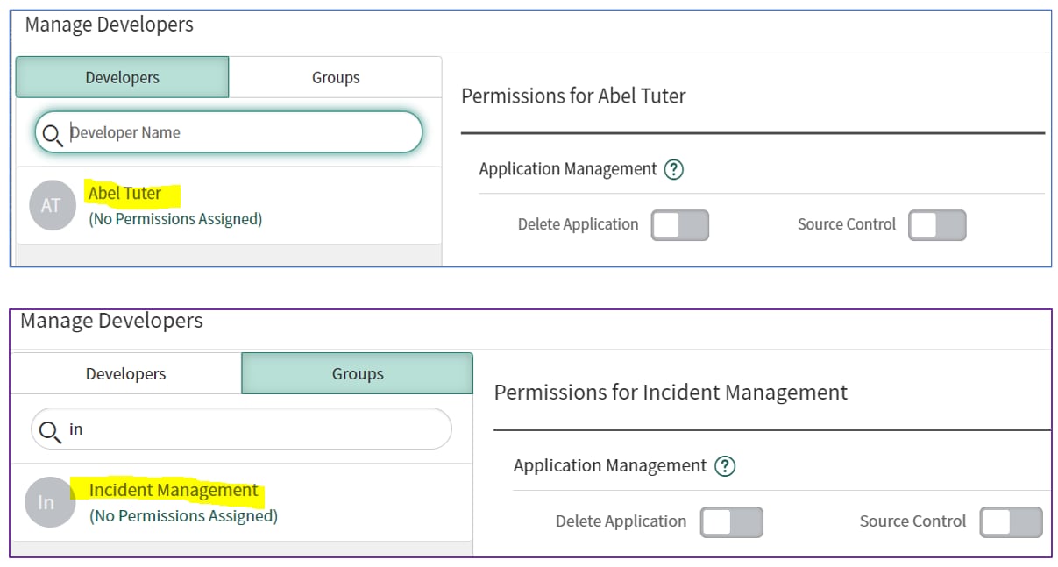Click 'No Permissions Assigned' under Incident Management
Image resolution: width=1058 pixels, height=567 pixels.
[183, 515]
